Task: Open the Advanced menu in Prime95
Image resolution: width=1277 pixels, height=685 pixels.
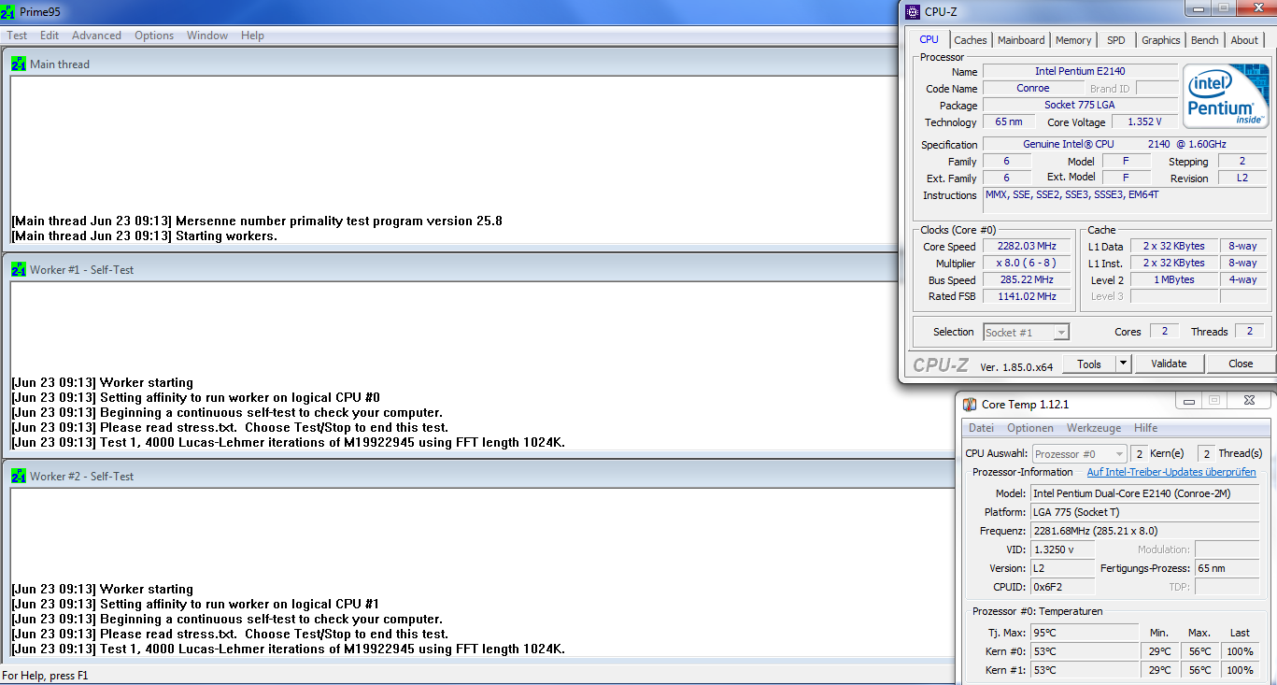Action: point(97,36)
